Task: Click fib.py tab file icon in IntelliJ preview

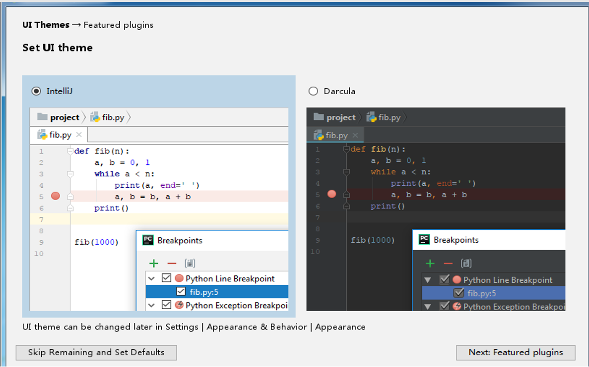Action: [x=42, y=135]
